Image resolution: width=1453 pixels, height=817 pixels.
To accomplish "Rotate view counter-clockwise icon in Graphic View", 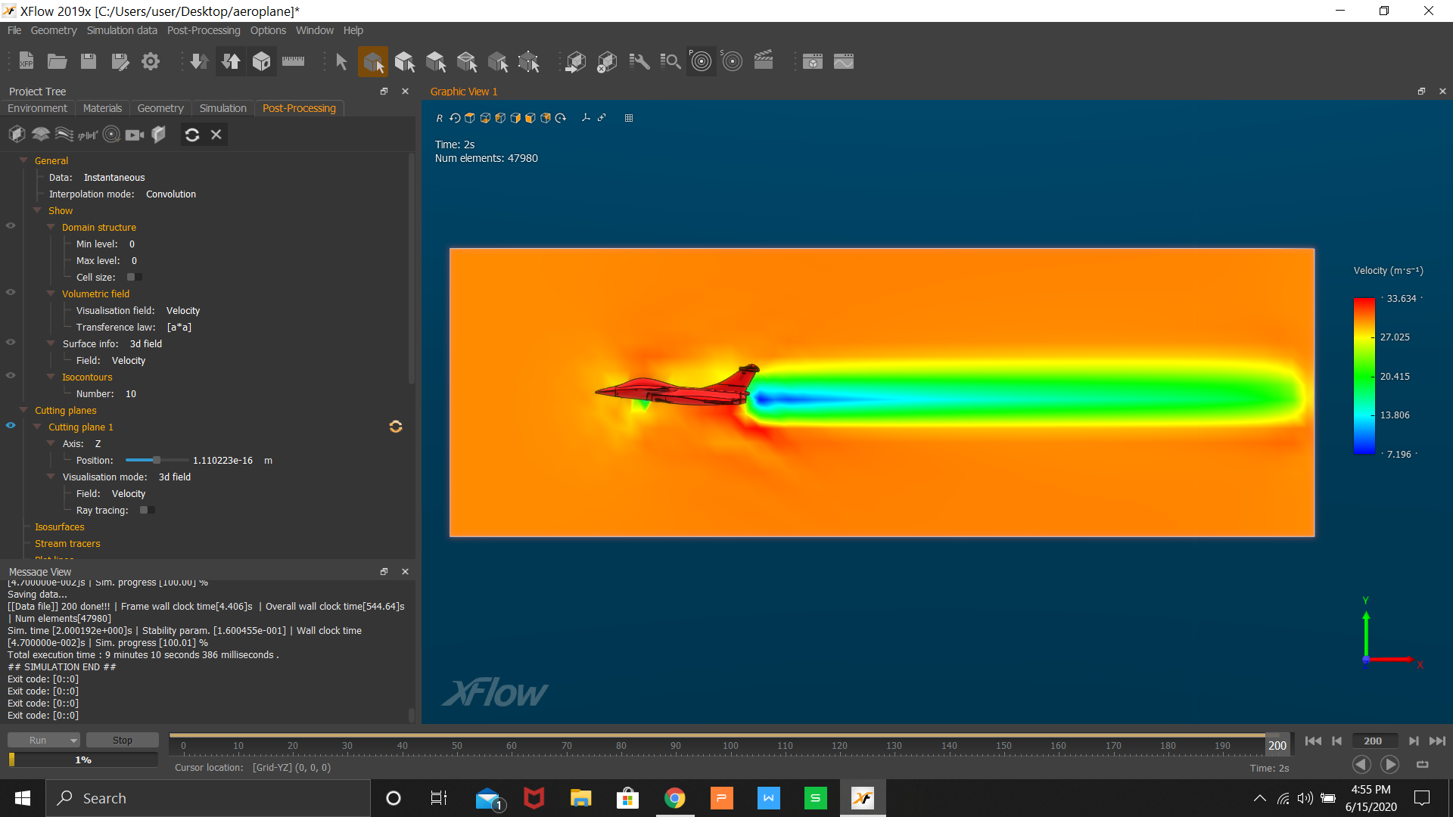I will 455,118.
